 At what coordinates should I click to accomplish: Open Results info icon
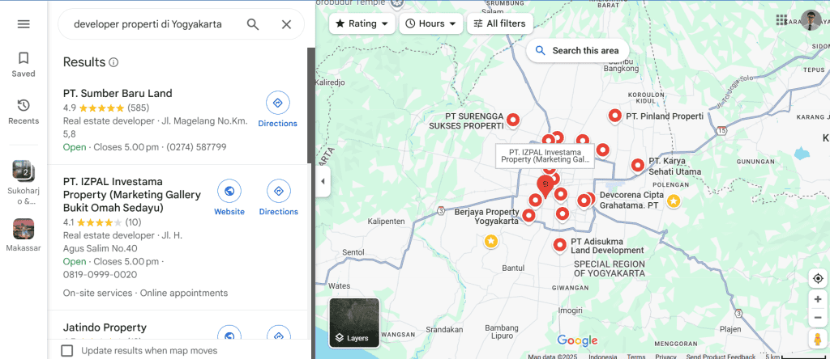pyautogui.click(x=113, y=62)
